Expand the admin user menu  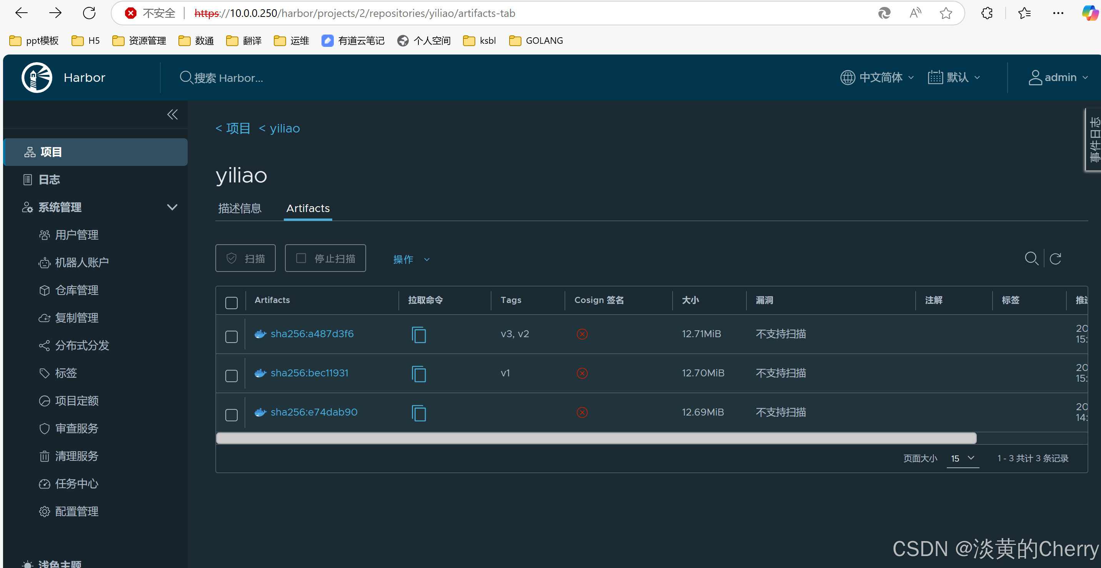tap(1059, 78)
